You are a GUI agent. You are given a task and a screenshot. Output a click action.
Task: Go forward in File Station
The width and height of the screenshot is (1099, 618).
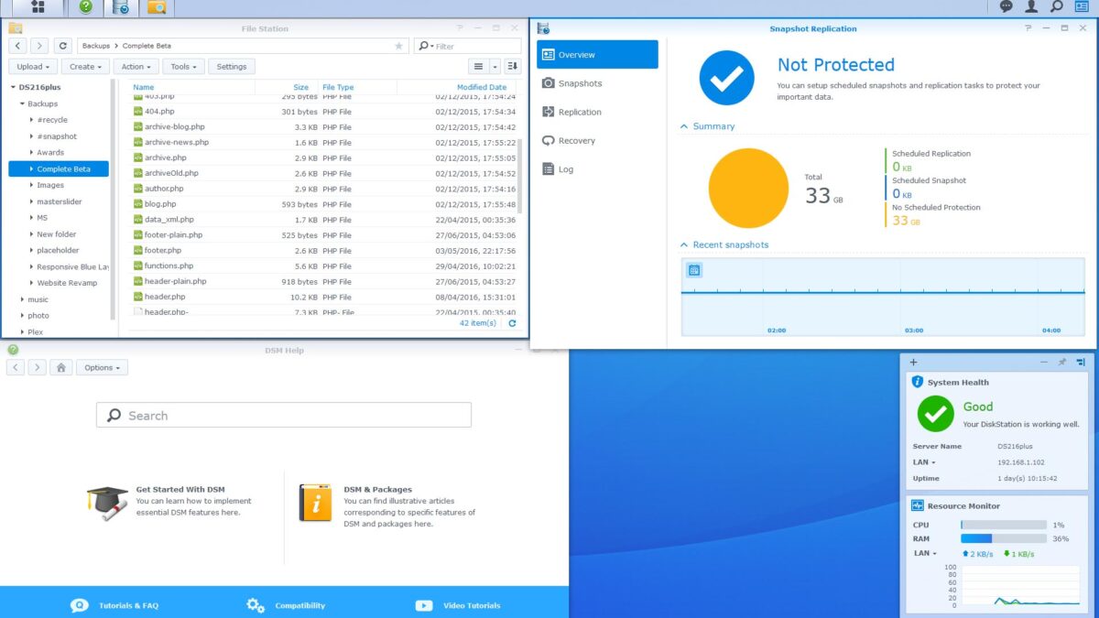[39, 45]
